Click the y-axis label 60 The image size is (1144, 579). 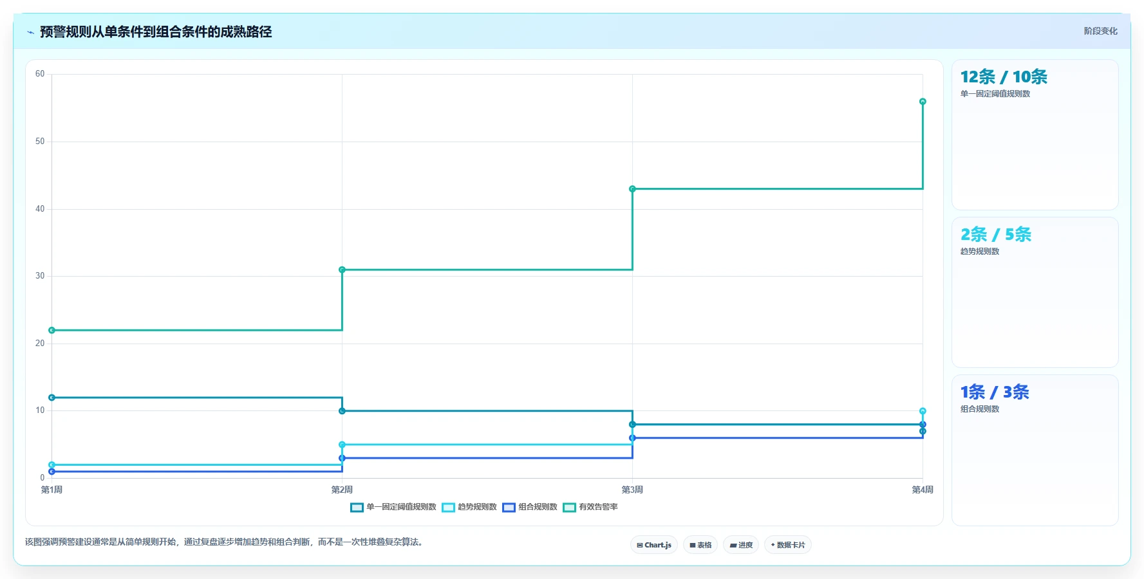tap(40, 74)
